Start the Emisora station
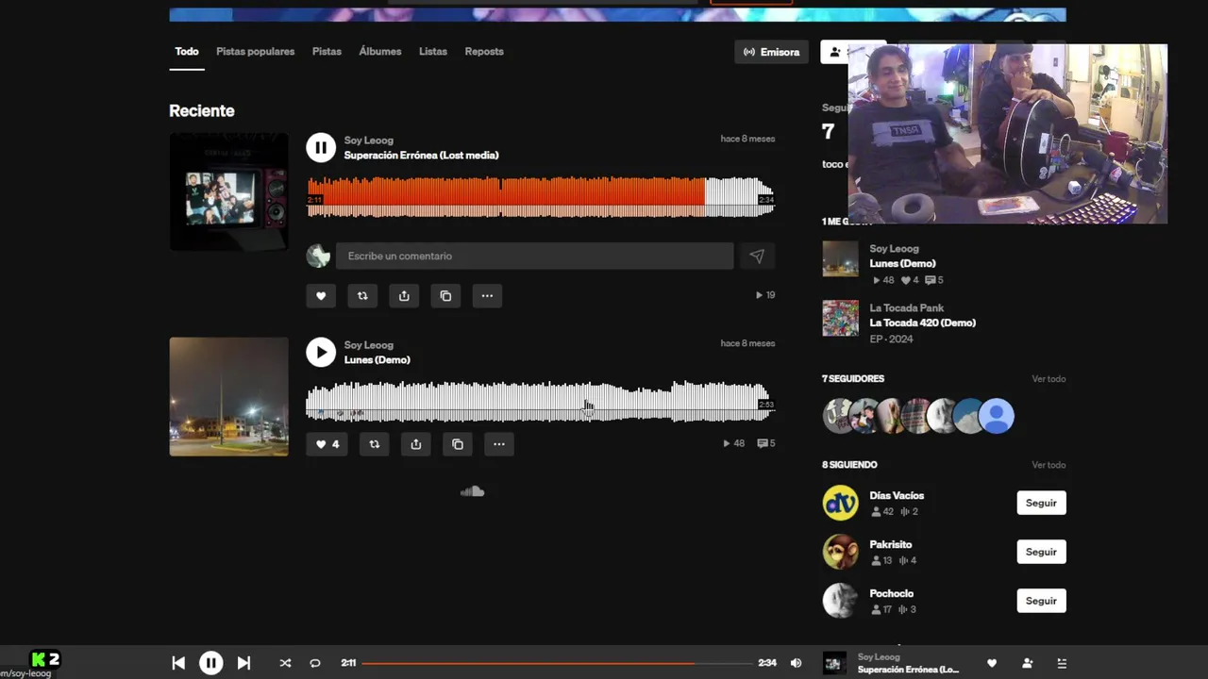This screenshot has width=1208, height=679. click(771, 52)
